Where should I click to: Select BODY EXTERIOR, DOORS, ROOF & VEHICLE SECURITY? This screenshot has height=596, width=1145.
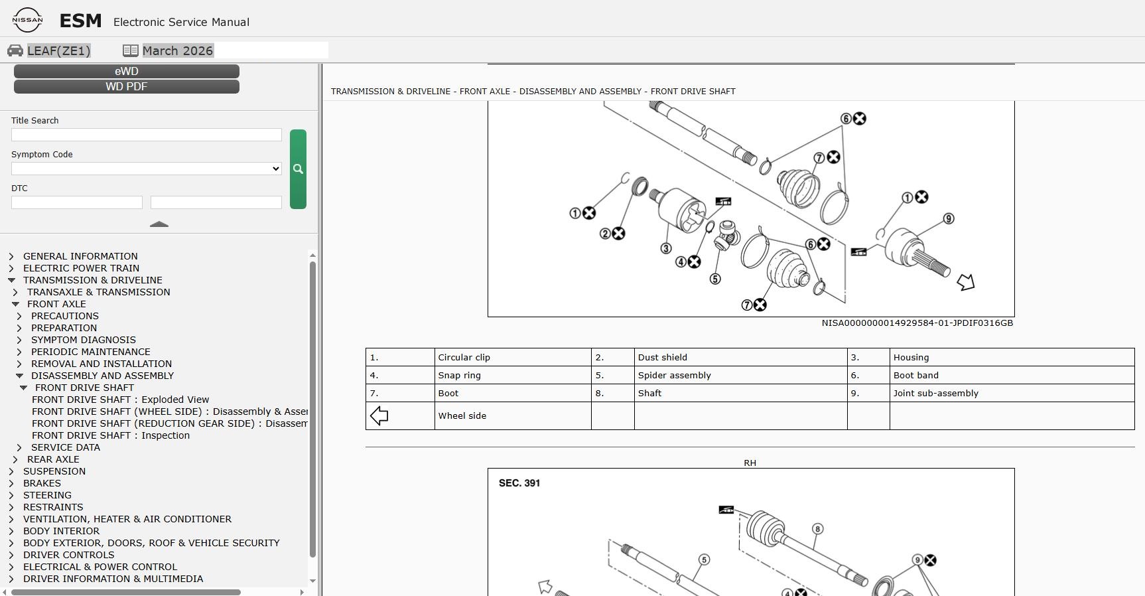coord(151,543)
